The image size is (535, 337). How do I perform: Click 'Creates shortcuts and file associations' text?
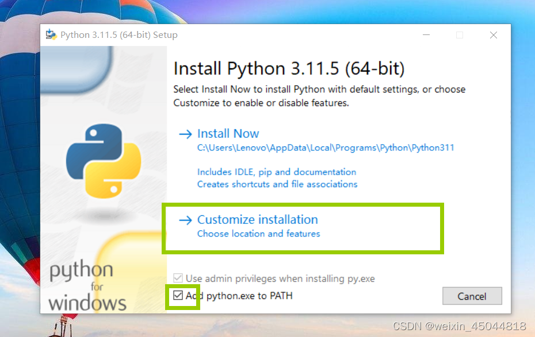pos(277,184)
